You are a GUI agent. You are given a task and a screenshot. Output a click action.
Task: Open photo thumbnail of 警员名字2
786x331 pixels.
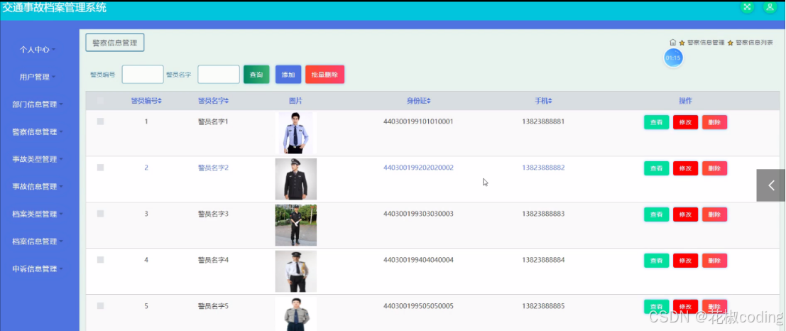tap(296, 179)
